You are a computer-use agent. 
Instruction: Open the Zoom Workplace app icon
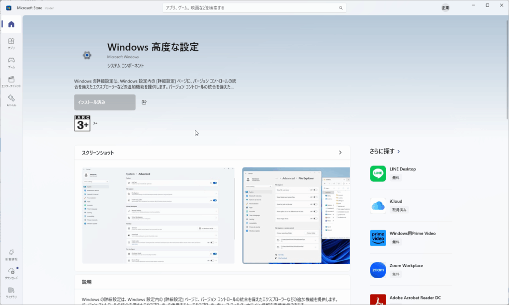pyautogui.click(x=378, y=270)
